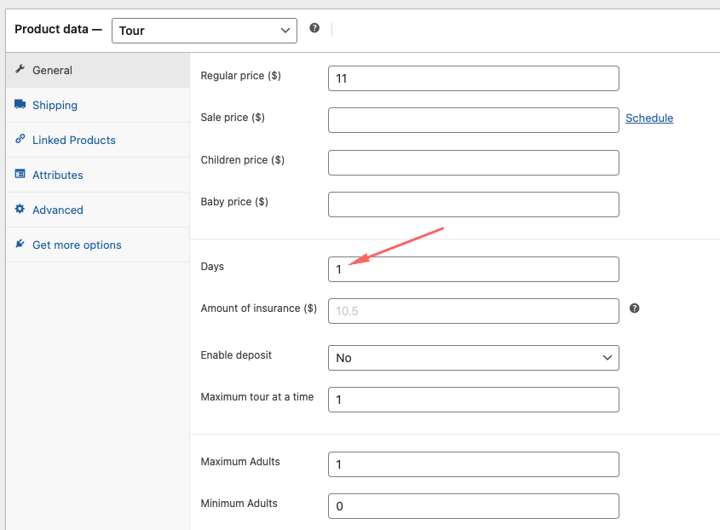Viewport: 720px width, 530px height.
Task: Open the Attributes tab
Action: tap(98, 175)
